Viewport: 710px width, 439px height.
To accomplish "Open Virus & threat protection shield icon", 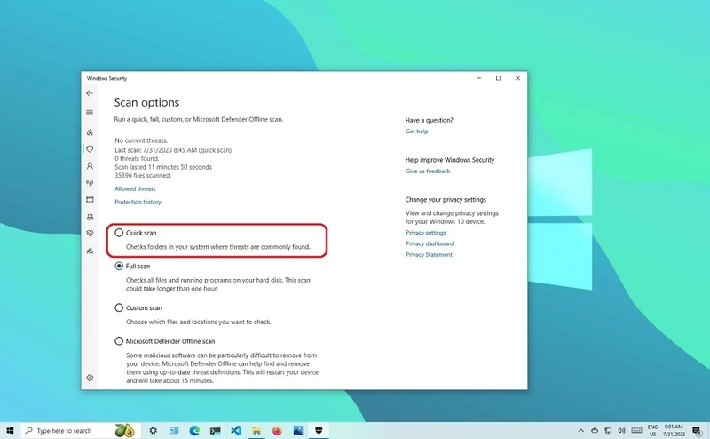I will (x=90, y=148).
